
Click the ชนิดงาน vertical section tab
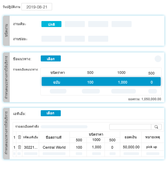coord(6,31)
